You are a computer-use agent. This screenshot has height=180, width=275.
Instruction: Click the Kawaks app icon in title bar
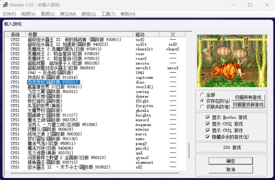pos(5,4)
